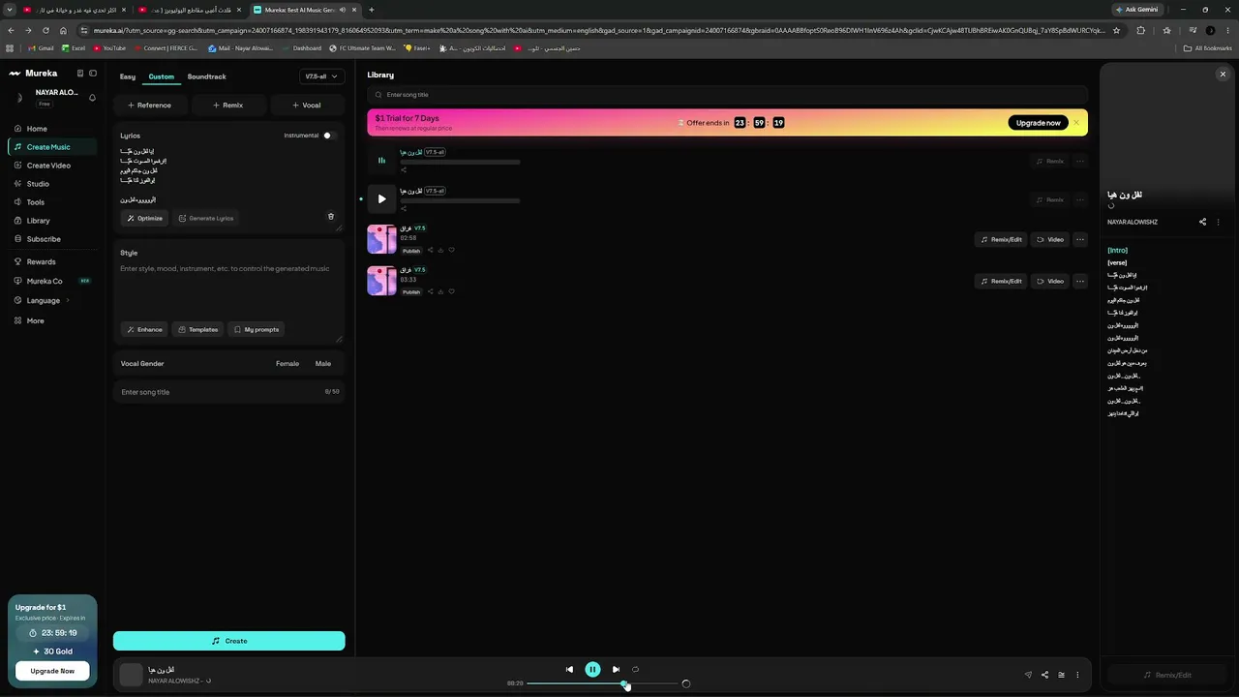Click the Upgrade now banner button
Screen dimensions: 1239x697
1039,123
